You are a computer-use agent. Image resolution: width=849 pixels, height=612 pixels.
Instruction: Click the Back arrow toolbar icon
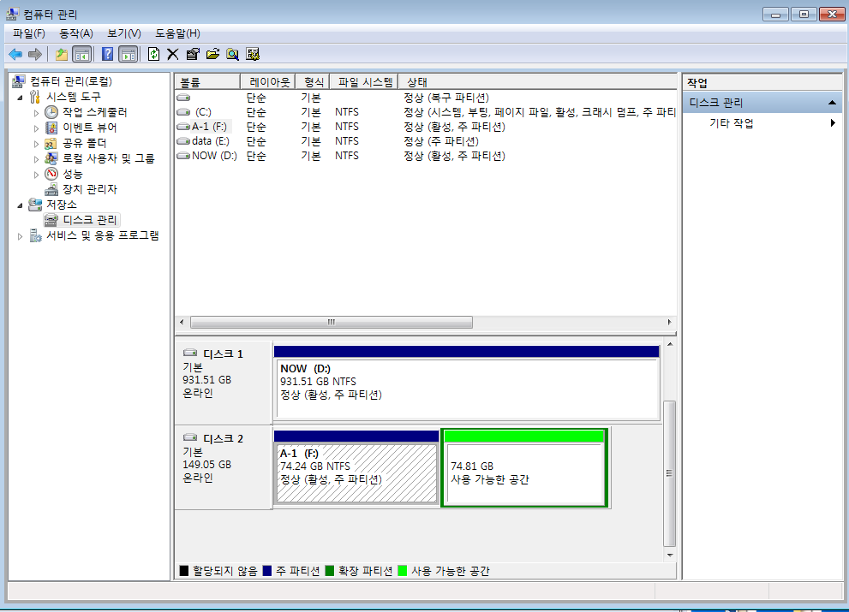point(15,54)
